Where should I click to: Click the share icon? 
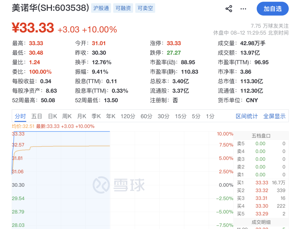coord(229,9)
